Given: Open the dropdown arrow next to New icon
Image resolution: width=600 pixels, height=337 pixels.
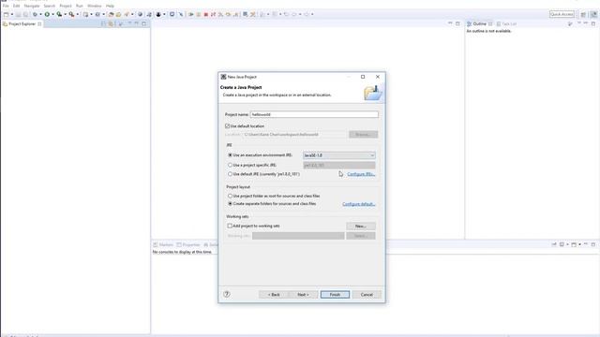Looking at the screenshot, I should coord(11,14).
